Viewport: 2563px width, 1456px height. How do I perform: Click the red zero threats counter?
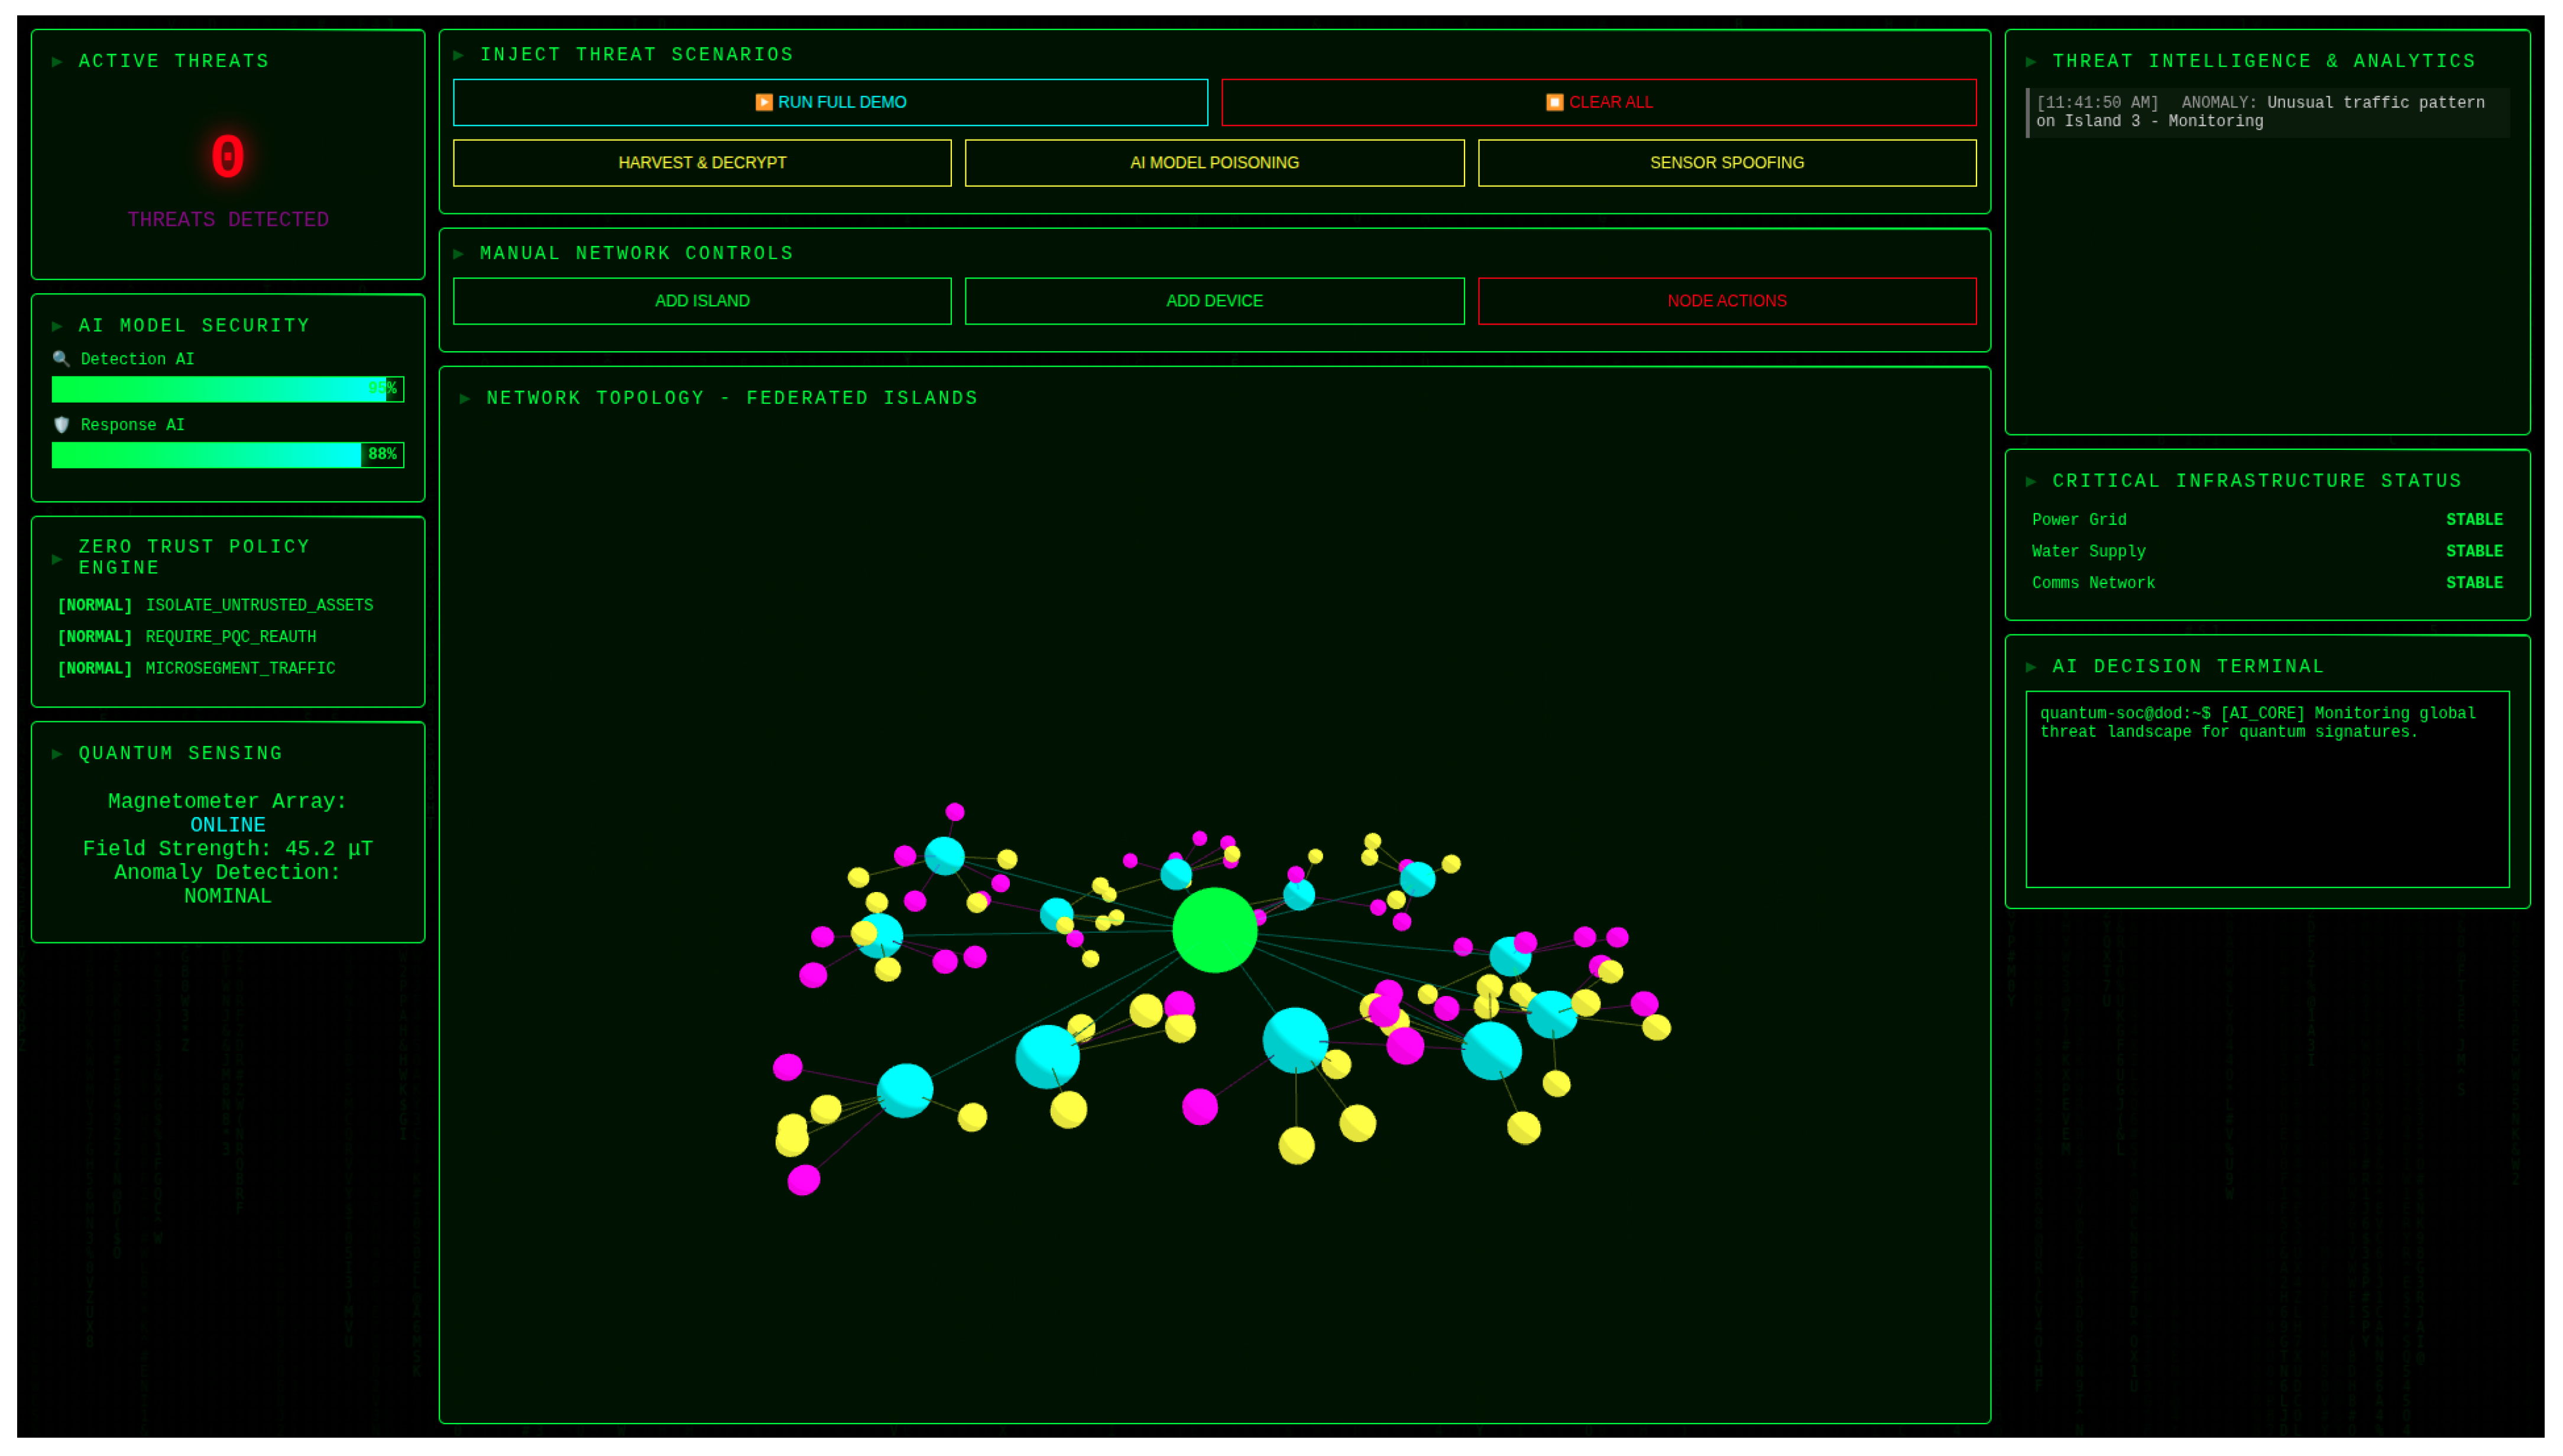(228, 157)
